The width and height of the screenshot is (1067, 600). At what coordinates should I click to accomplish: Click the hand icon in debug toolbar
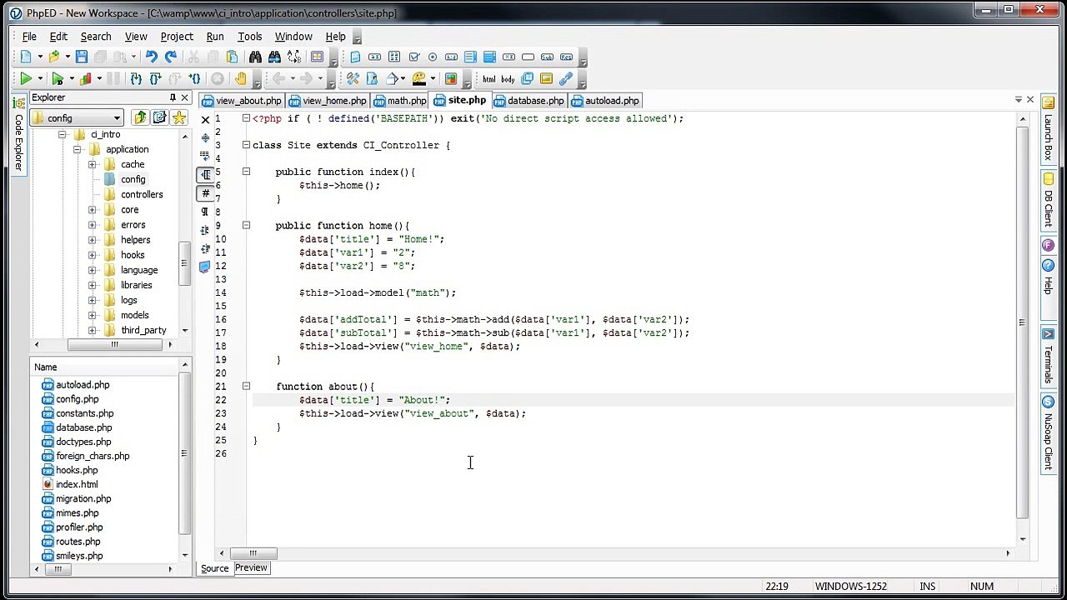[x=241, y=78]
